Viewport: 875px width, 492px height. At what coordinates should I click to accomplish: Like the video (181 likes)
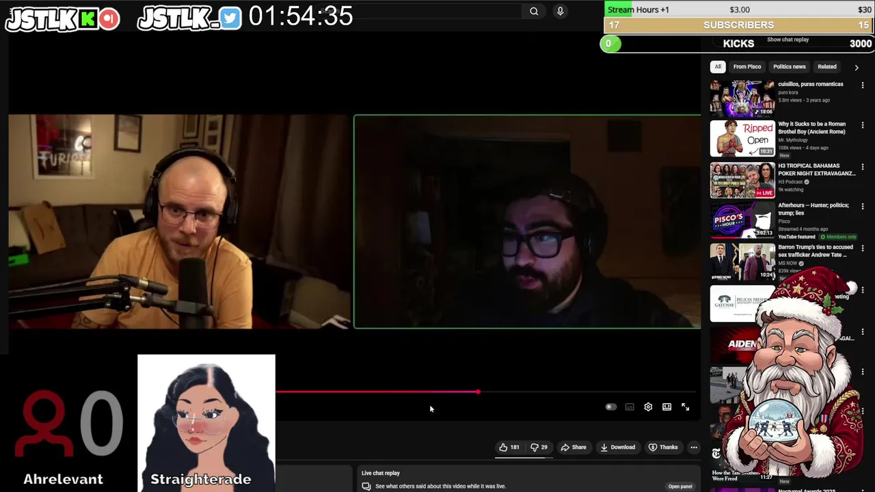click(509, 448)
